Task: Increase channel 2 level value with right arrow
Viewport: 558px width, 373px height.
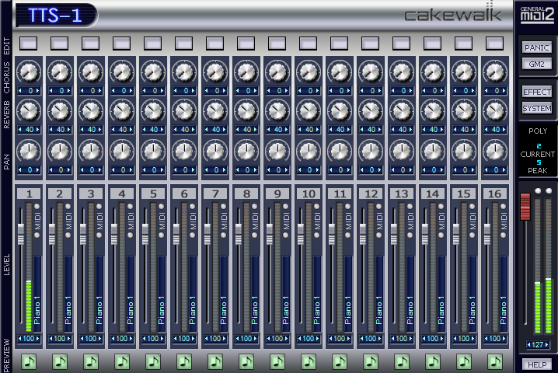Action: point(69,339)
